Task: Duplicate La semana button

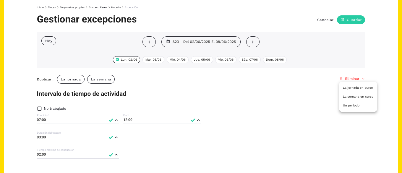Action: click(101, 79)
